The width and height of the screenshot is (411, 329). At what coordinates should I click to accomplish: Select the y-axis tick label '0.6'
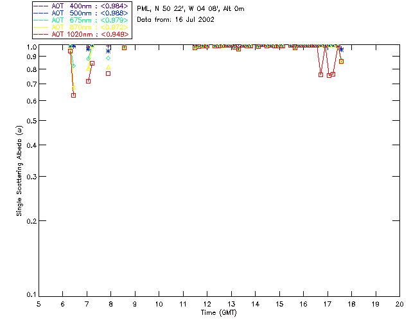coord(31,101)
